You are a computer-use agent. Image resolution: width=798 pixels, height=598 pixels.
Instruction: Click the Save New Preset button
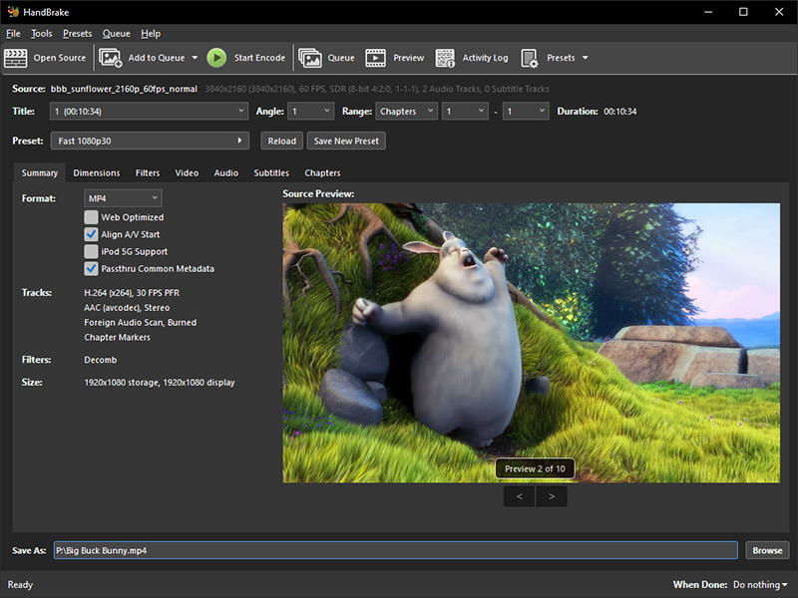point(346,141)
